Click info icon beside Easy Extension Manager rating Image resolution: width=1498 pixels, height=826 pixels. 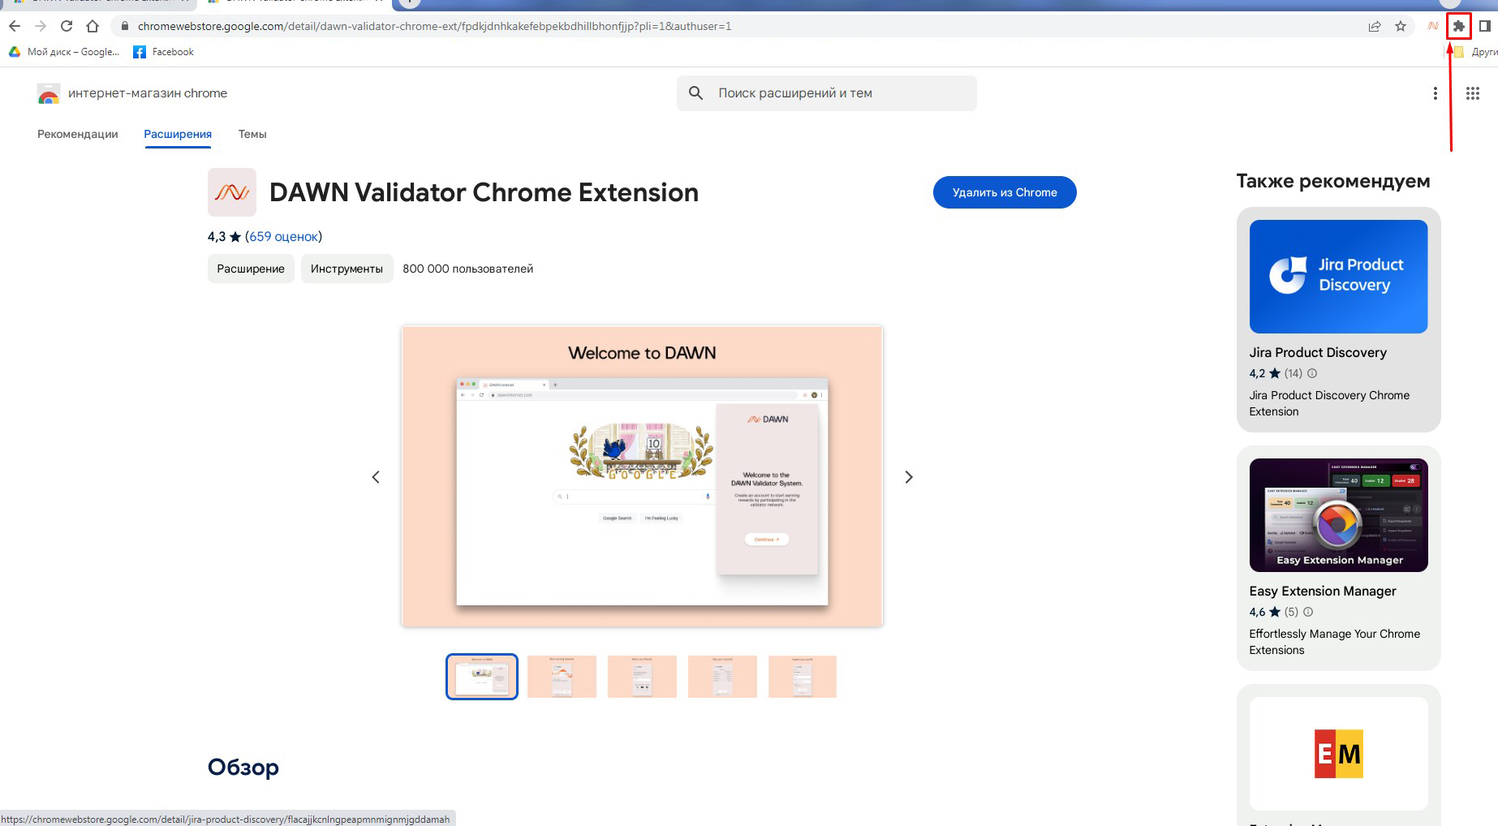coord(1308,612)
